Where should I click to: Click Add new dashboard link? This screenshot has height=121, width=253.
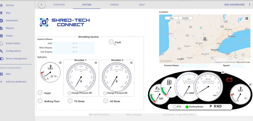tap(16, 82)
